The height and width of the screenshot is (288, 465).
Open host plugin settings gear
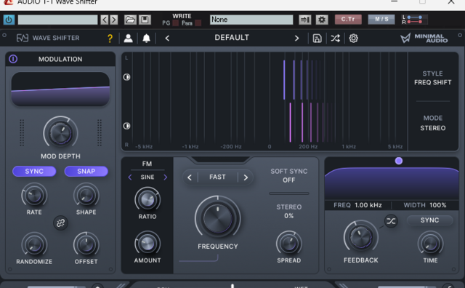322,20
